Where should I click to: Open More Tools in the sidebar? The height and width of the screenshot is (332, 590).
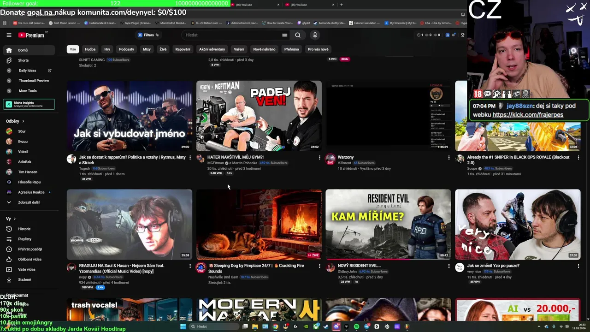(x=29, y=91)
